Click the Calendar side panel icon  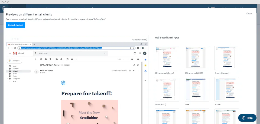pyautogui.click(x=145, y=60)
